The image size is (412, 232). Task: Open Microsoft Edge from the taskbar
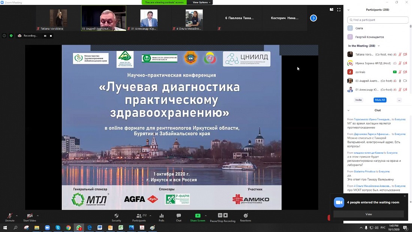[x=90, y=228]
